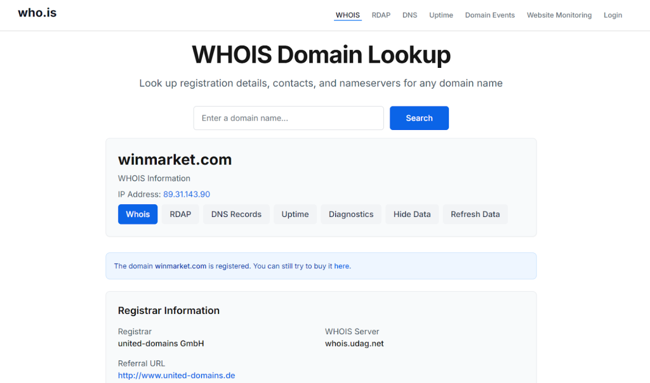Open the Website Monitoring page
The height and width of the screenshot is (383, 650).
point(559,15)
